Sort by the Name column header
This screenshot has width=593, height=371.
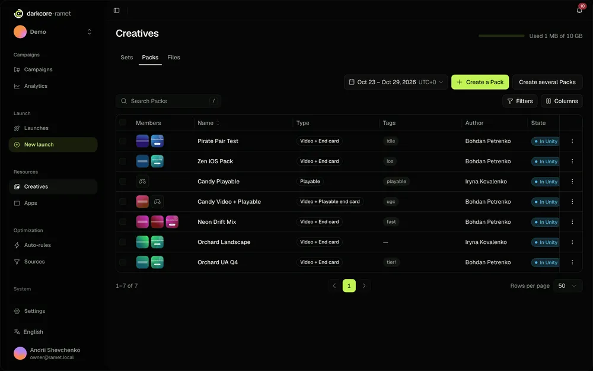click(208, 123)
